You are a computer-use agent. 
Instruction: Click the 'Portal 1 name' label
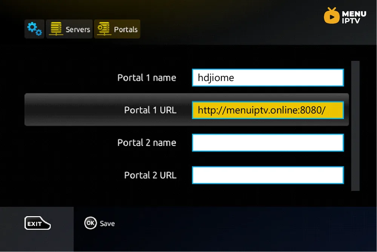pyautogui.click(x=147, y=78)
